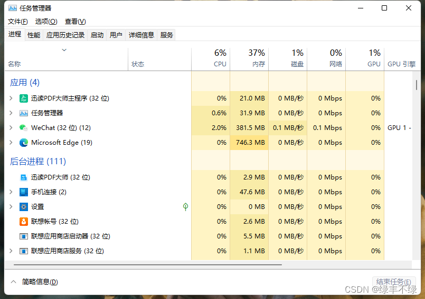
Task: Click the vertical scrollbar thumb
Action: (x=417, y=85)
